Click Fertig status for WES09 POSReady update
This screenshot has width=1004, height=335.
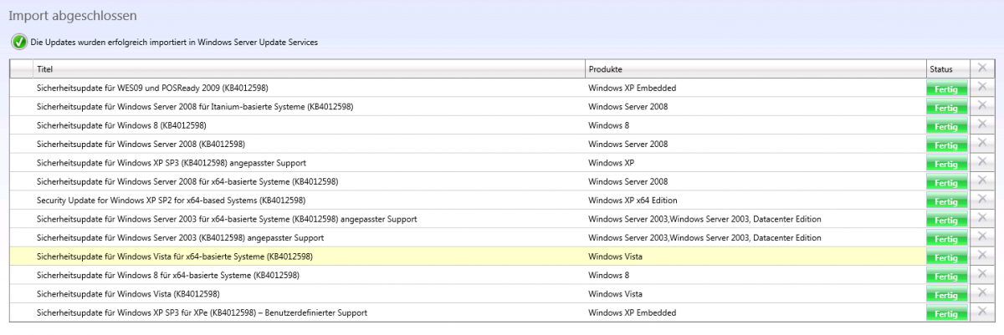point(946,89)
